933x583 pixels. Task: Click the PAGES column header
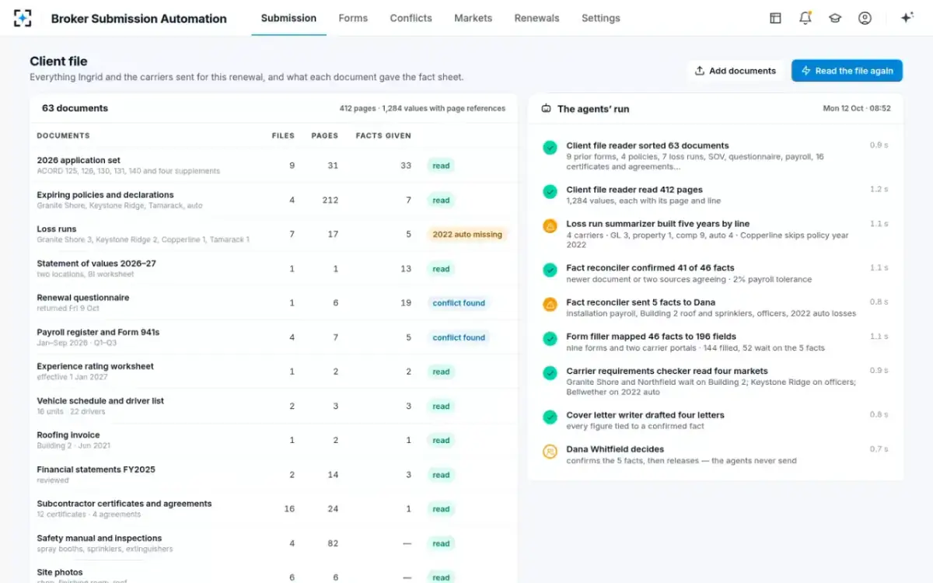(x=325, y=135)
